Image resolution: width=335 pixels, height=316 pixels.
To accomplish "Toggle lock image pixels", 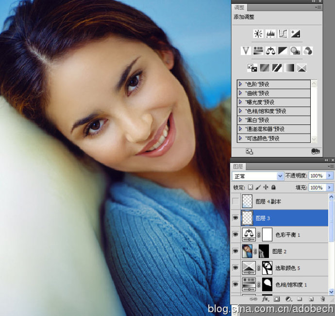I will [x=258, y=188].
